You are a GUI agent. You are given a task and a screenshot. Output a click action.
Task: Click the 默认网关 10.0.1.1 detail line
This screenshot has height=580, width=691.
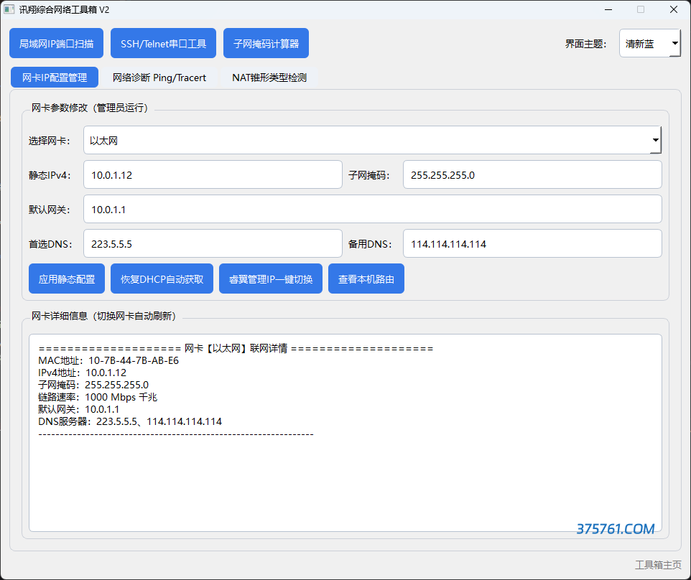pyautogui.click(x=78, y=409)
